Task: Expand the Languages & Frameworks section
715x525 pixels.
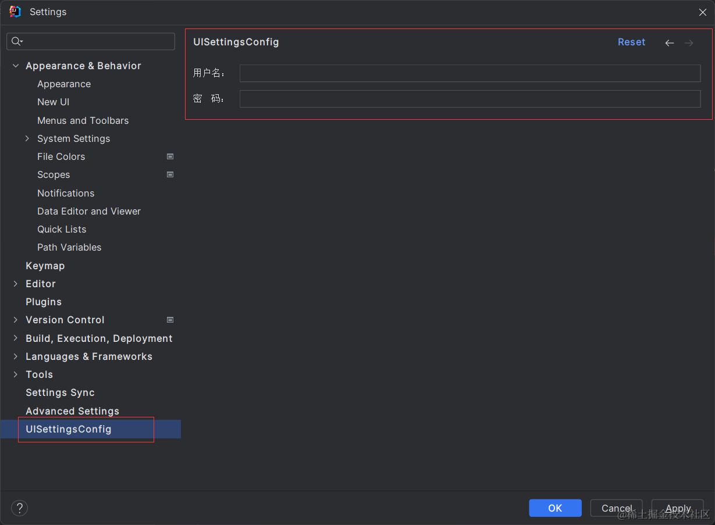Action: pyautogui.click(x=16, y=356)
